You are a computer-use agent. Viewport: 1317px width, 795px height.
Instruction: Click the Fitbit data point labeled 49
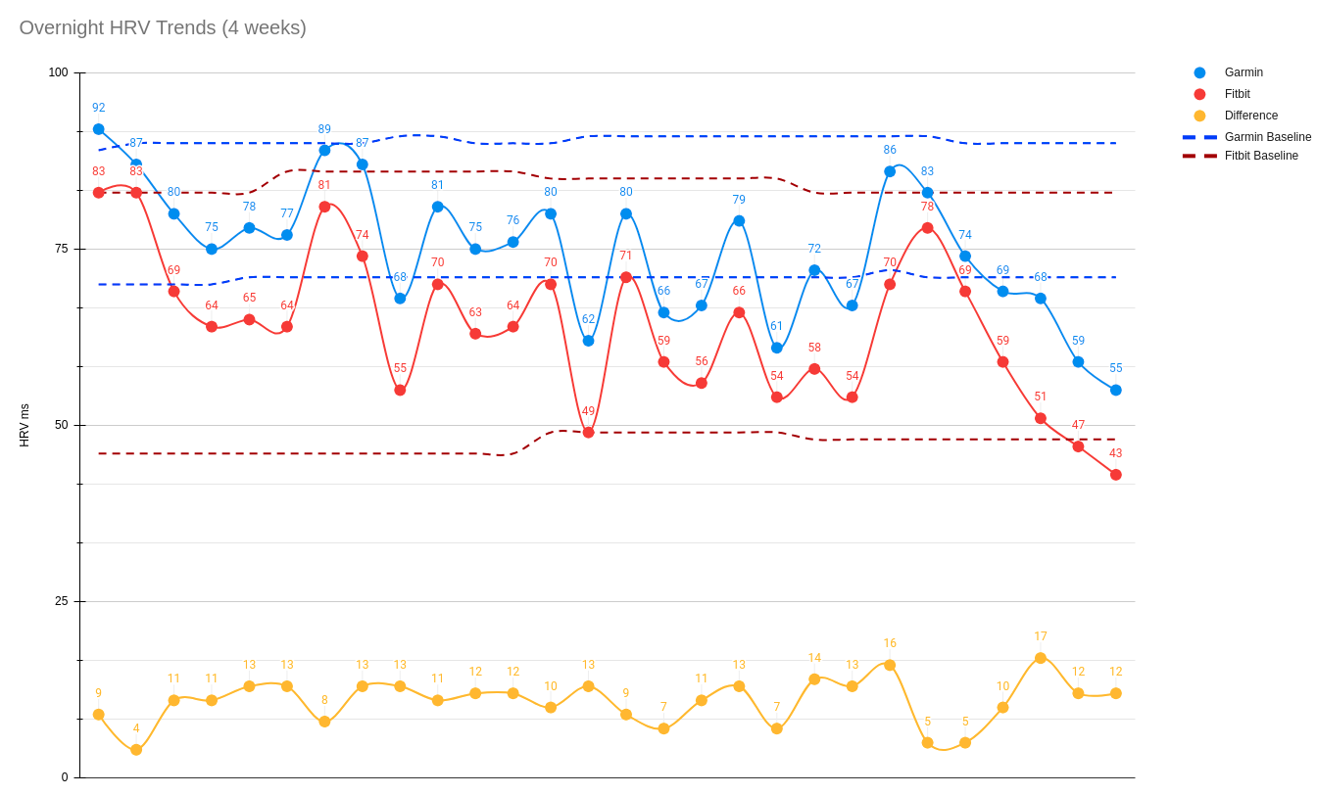(x=588, y=432)
